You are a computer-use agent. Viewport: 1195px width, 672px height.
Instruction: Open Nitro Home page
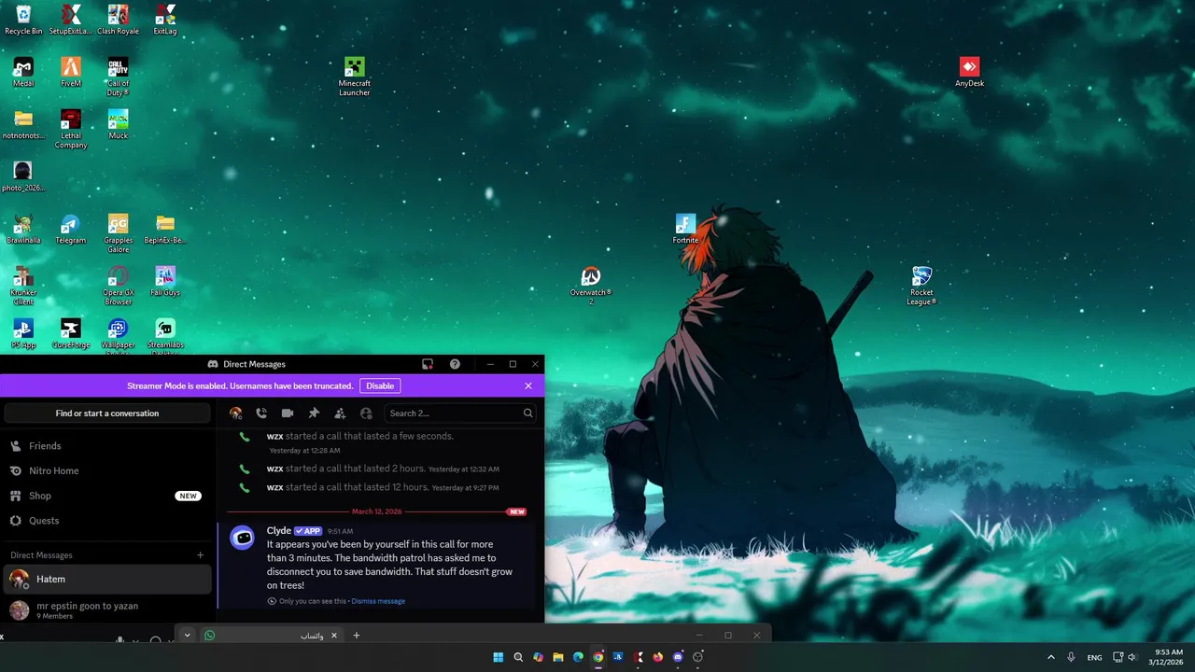tap(106, 471)
